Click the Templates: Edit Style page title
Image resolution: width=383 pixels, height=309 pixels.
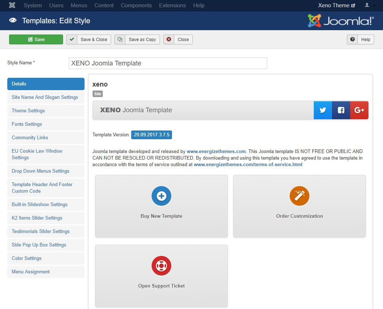coord(56,21)
